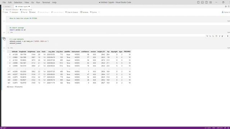The image size is (230, 129).
Task: Click inside the first code cell comment
Action: [23, 18]
